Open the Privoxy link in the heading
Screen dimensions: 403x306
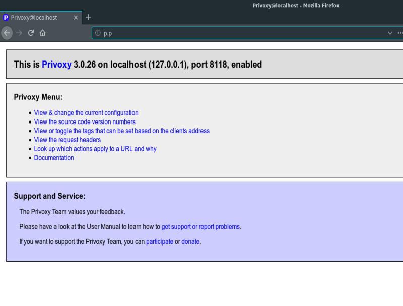pos(56,65)
